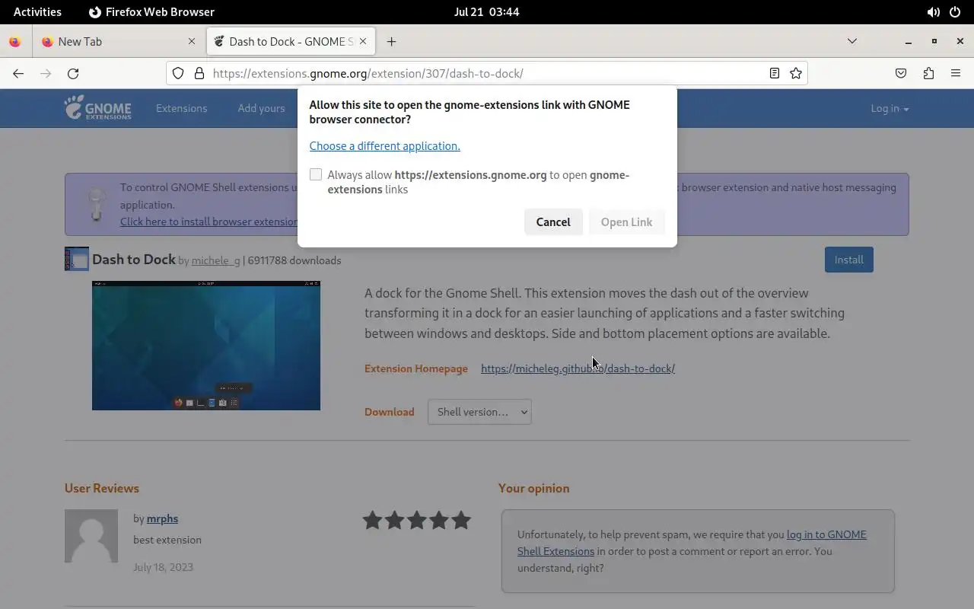The height and width of the screenshot is (609, 974).
Task: Click Choose a different application link
Action: (x=384, y=145)
